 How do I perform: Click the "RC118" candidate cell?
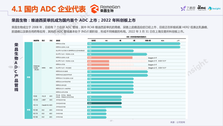pyautogui.click(x=36, y=105)
